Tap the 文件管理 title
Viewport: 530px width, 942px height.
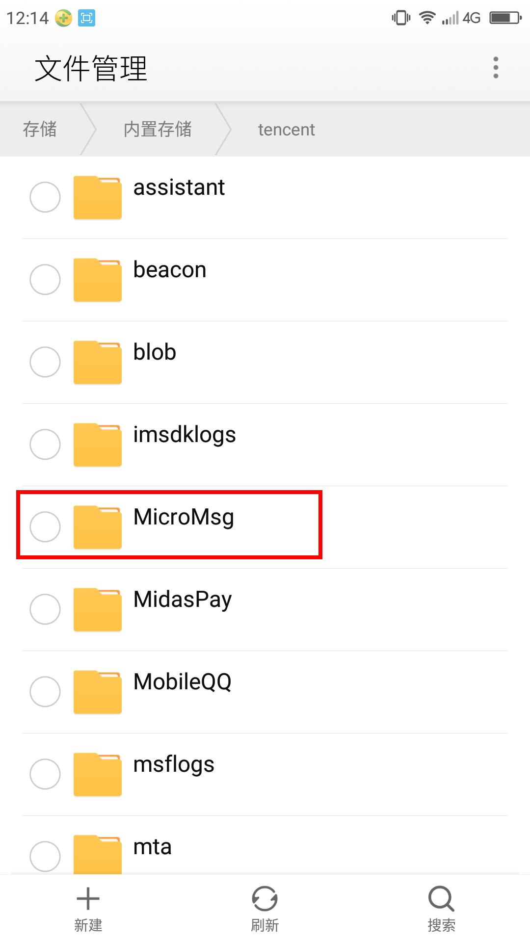coord(91,68)
